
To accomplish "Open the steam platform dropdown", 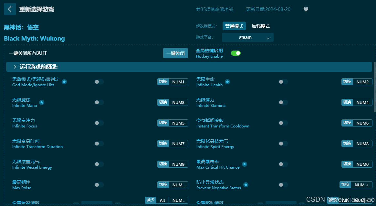I will tap(248, 38).
